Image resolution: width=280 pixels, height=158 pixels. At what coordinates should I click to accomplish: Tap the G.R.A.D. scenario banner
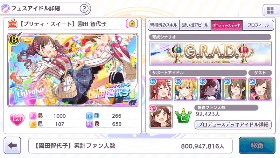pyautogui.click(x=211, y=54)
